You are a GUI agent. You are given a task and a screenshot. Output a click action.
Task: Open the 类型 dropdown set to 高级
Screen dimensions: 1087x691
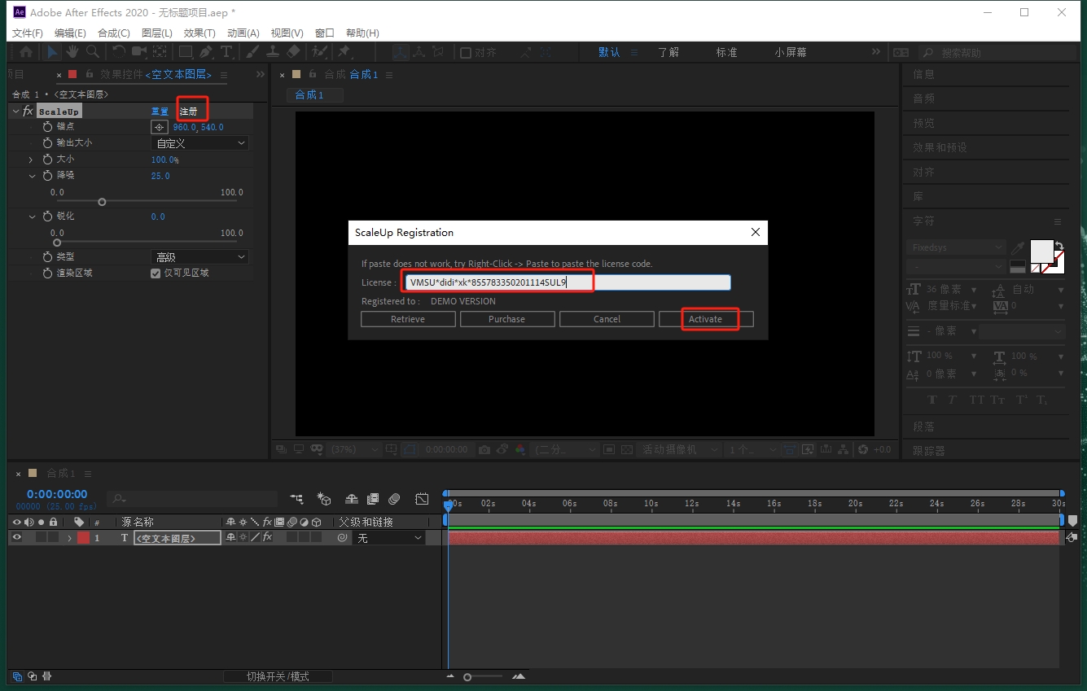tap(200, 257)
